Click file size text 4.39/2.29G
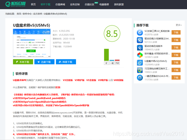Image resolution: width=187 pixels, height=140 pixels. (x=64, y=31)
